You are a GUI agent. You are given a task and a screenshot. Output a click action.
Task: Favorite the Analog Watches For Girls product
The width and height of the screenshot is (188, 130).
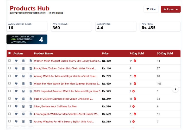pos(16,121)
